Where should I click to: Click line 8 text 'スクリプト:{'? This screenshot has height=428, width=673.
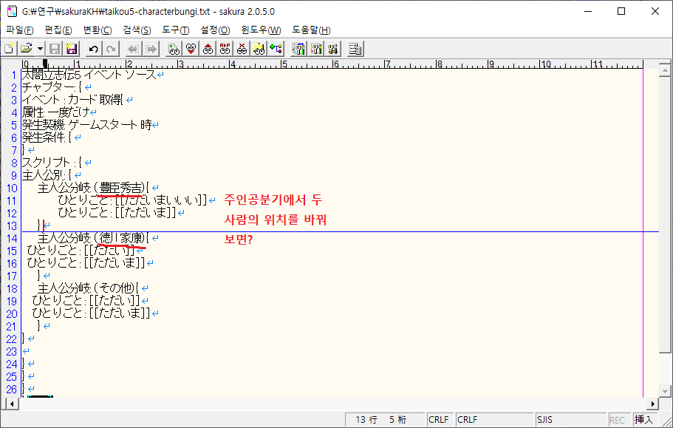click(x=52, y=163)
